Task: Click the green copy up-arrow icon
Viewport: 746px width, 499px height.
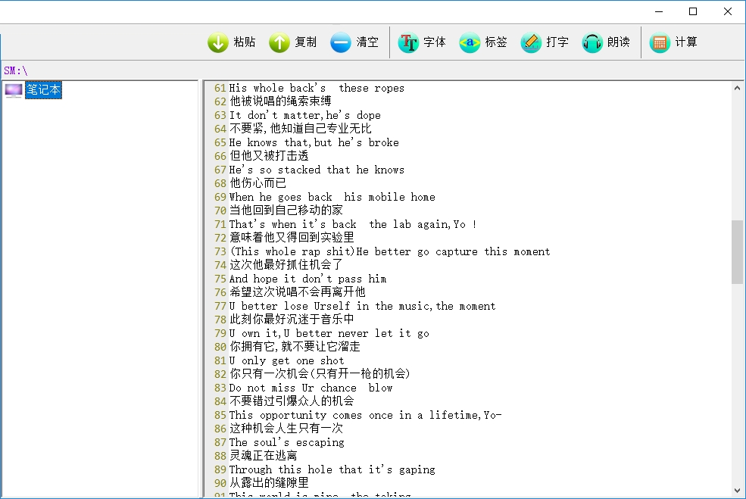Action: pos(279,42)
